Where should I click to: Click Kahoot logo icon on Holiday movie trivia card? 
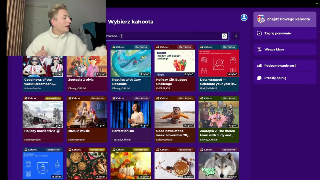[x=26, y=98]
